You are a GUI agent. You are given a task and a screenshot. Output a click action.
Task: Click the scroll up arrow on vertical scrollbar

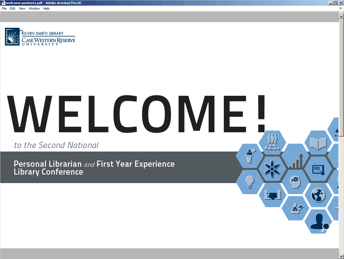(341, 16)
